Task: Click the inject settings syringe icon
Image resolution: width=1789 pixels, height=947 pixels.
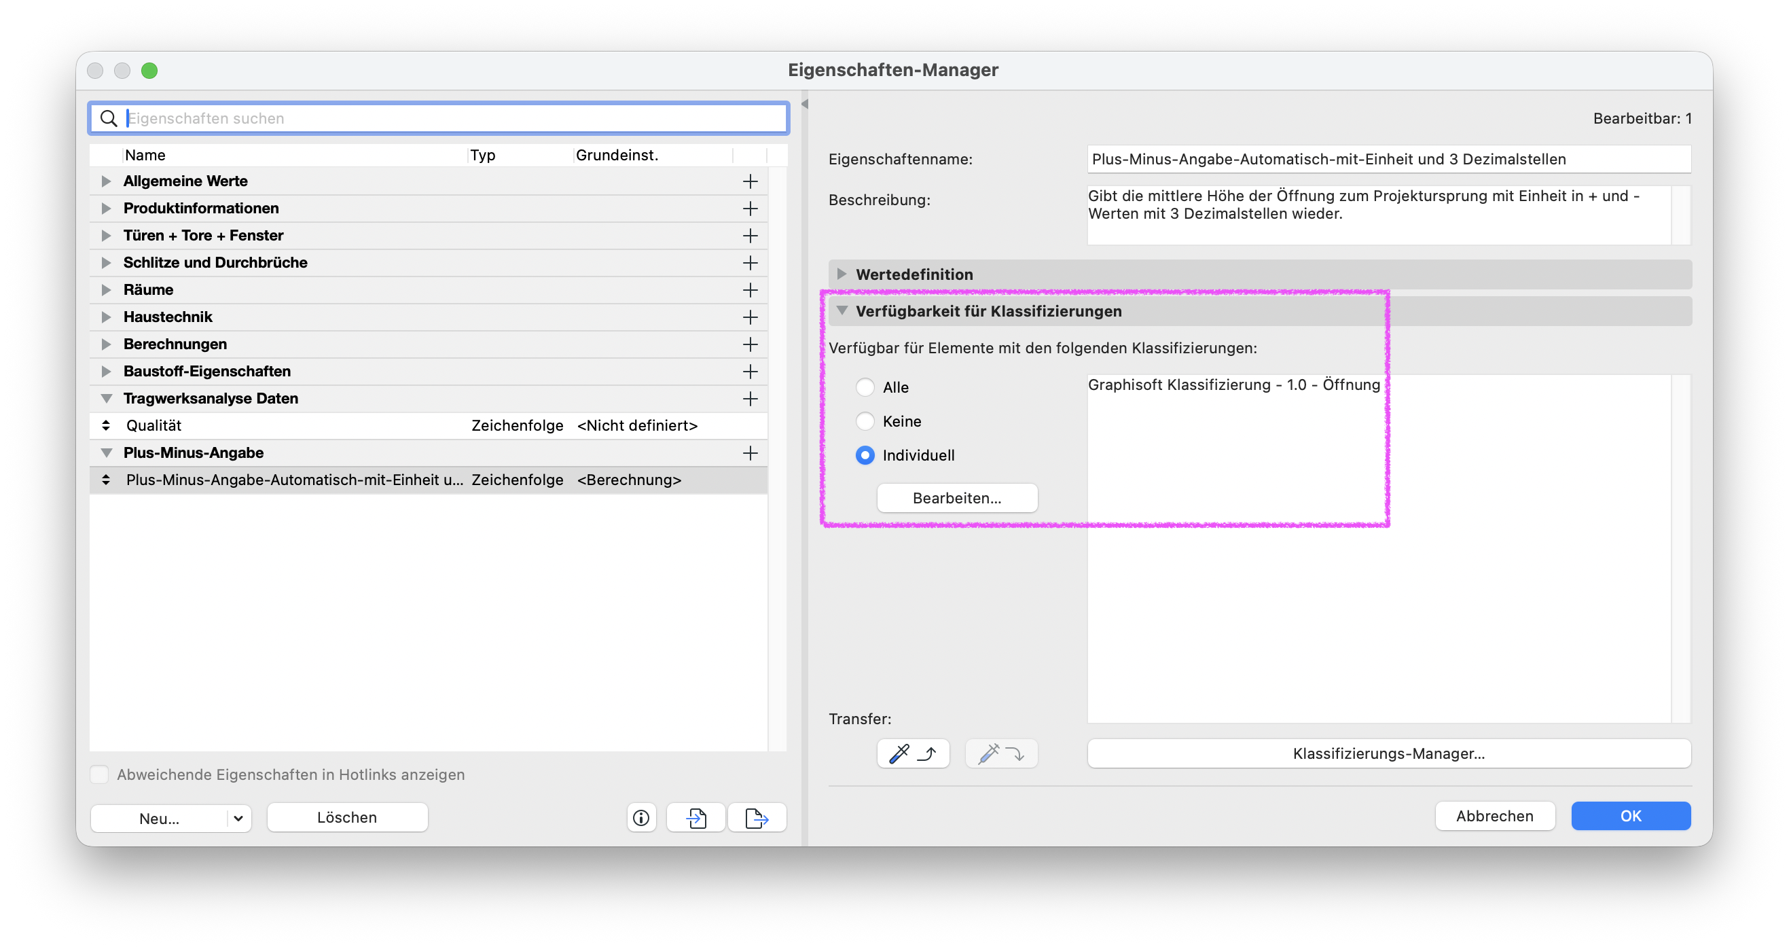Action: tap(1000, 753)
